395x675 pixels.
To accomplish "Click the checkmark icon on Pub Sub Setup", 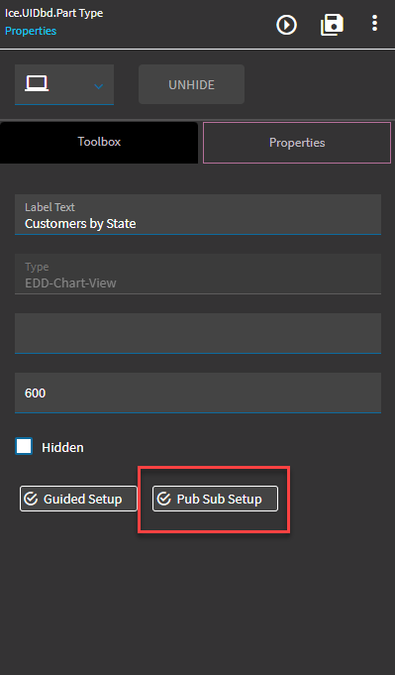I will (x=163, y=499).
